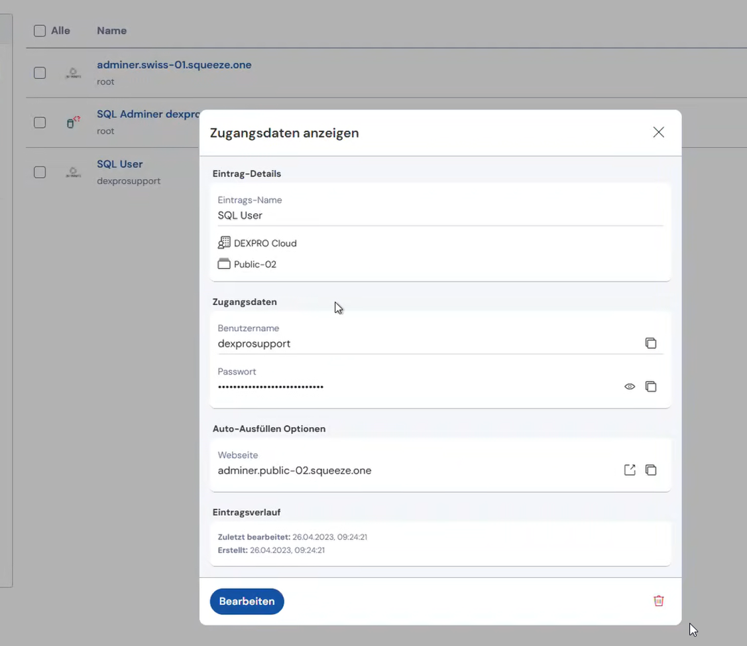Viewport: 747px width, 646px height.
Task: Click the Public-02 folder icon
Action: click(x=223, y=264)
